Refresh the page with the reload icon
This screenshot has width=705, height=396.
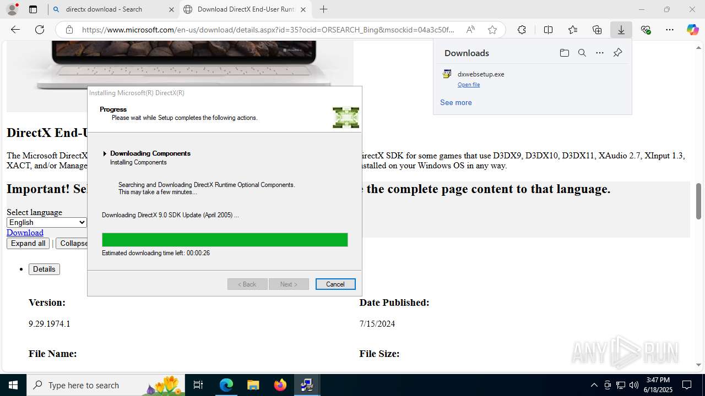click(40, 30)
